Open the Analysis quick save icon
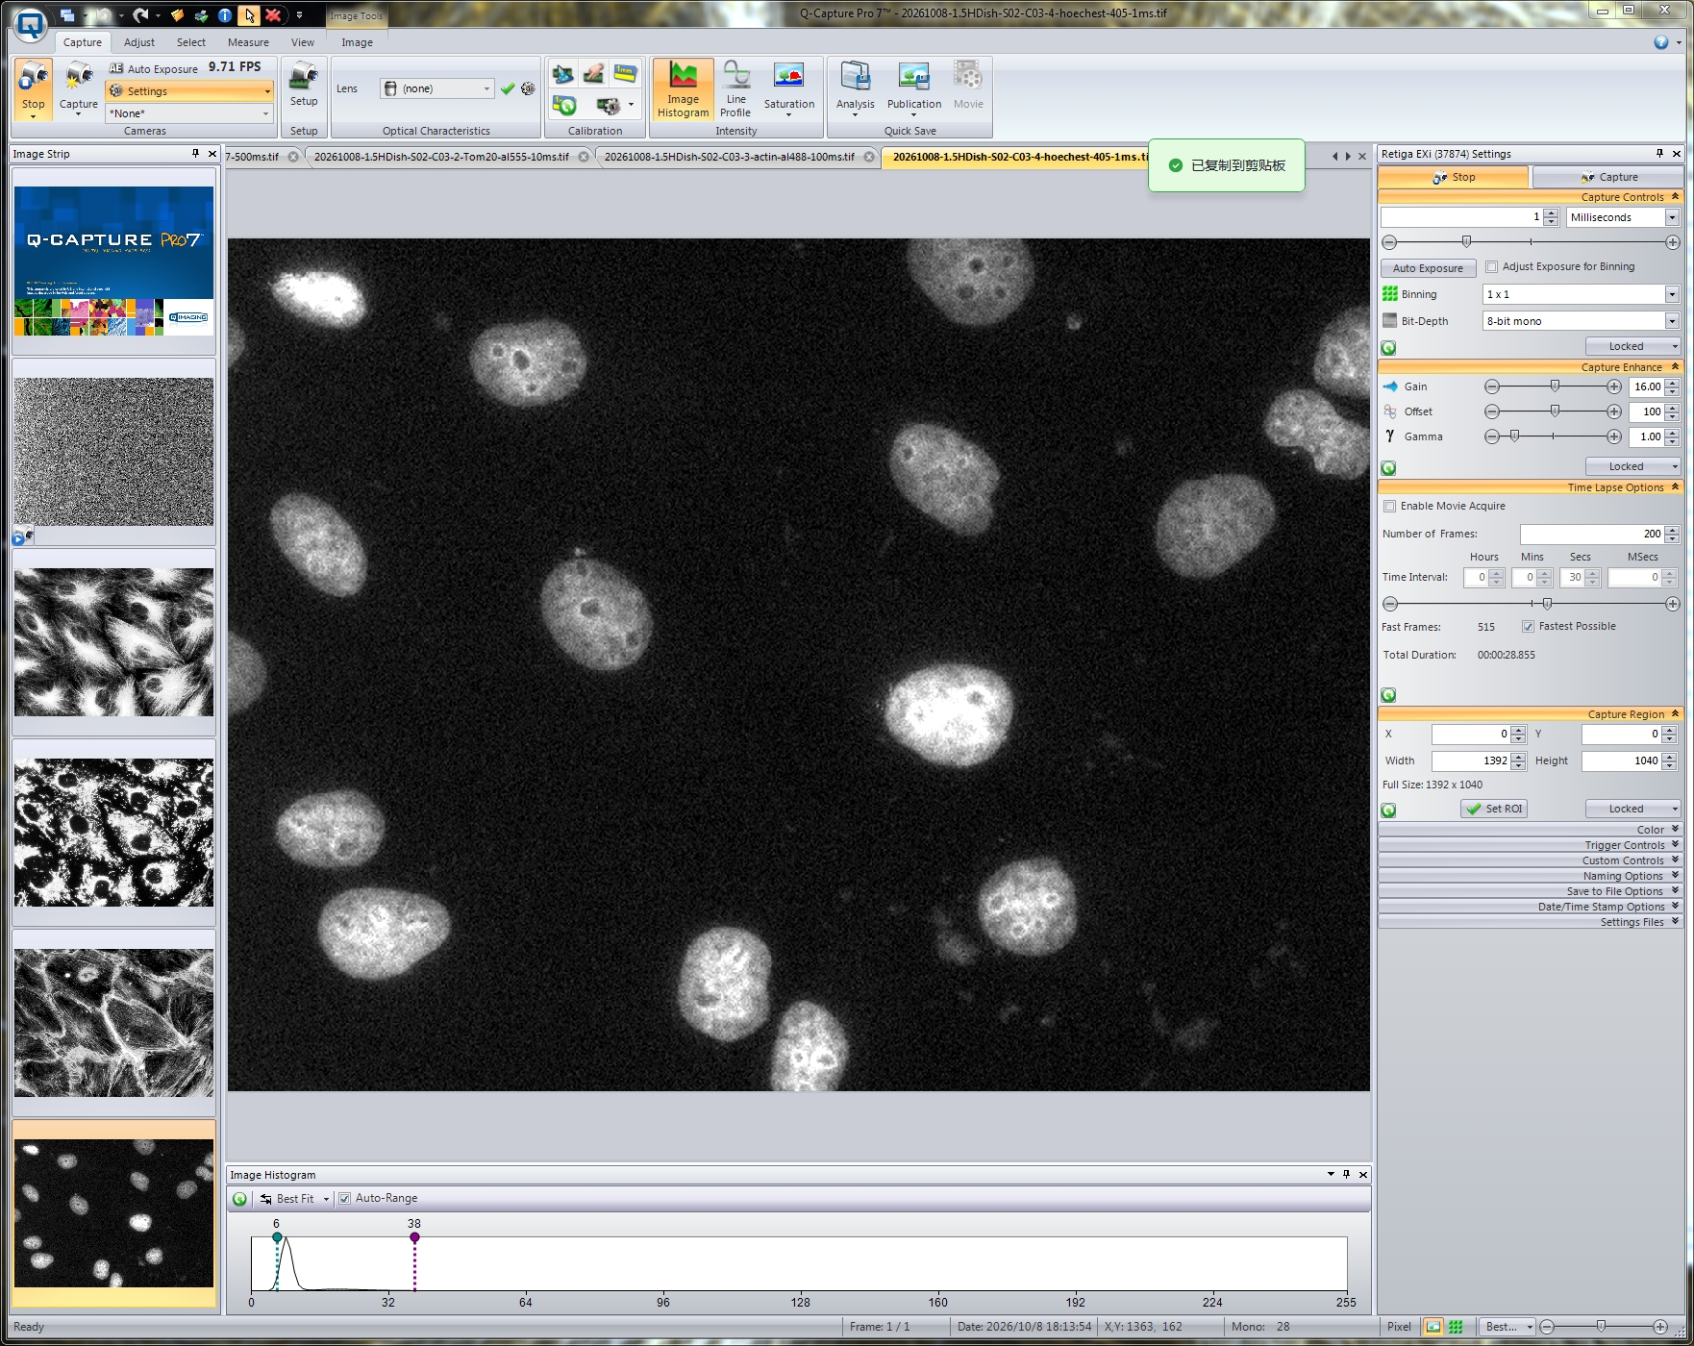The height and width of the screenshot is (1346, 1694). 855,87
